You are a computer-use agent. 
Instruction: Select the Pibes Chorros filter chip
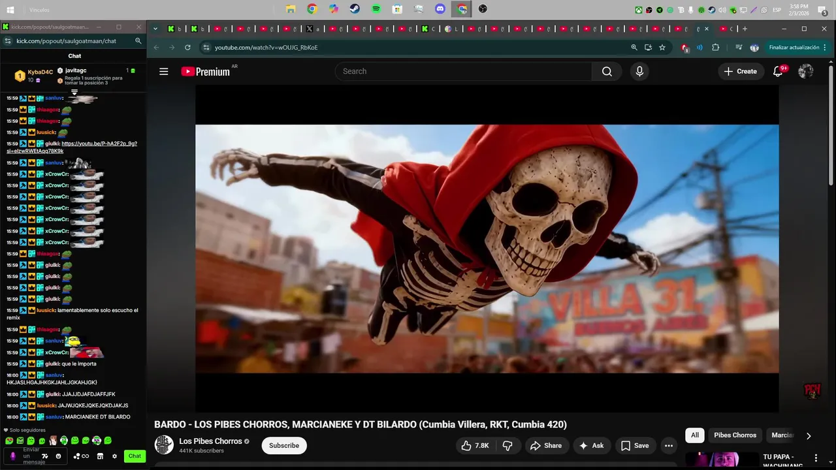tap(735, 435)
